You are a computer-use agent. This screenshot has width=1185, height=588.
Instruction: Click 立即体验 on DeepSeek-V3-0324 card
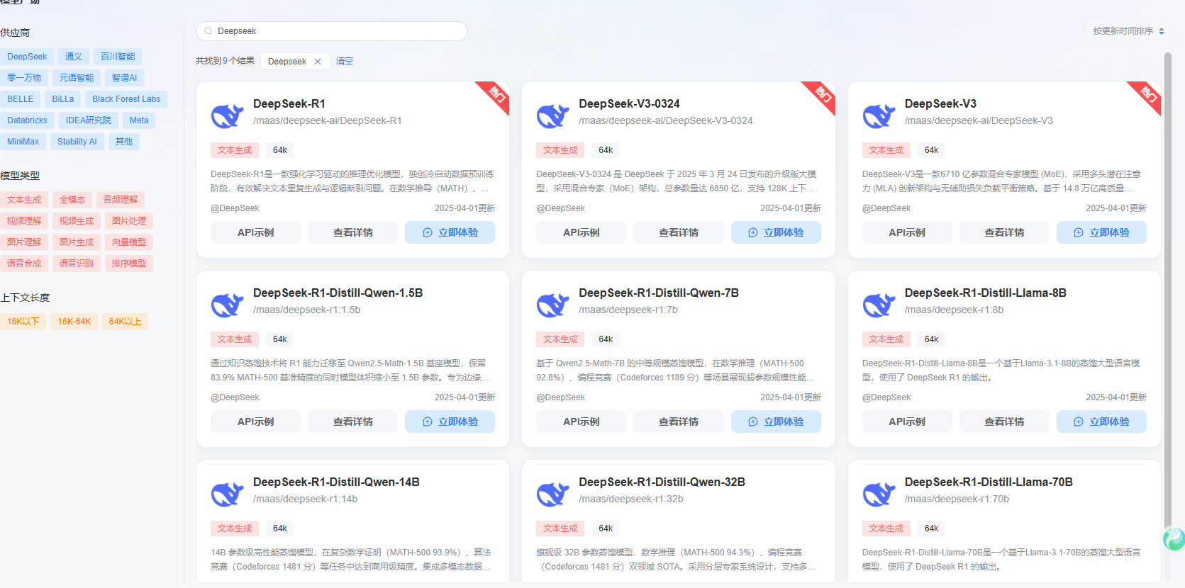coord(776,232)
